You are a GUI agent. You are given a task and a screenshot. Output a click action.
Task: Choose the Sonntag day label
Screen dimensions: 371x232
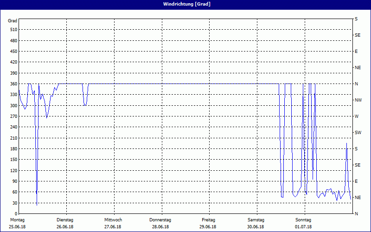(x=303, y=220)
